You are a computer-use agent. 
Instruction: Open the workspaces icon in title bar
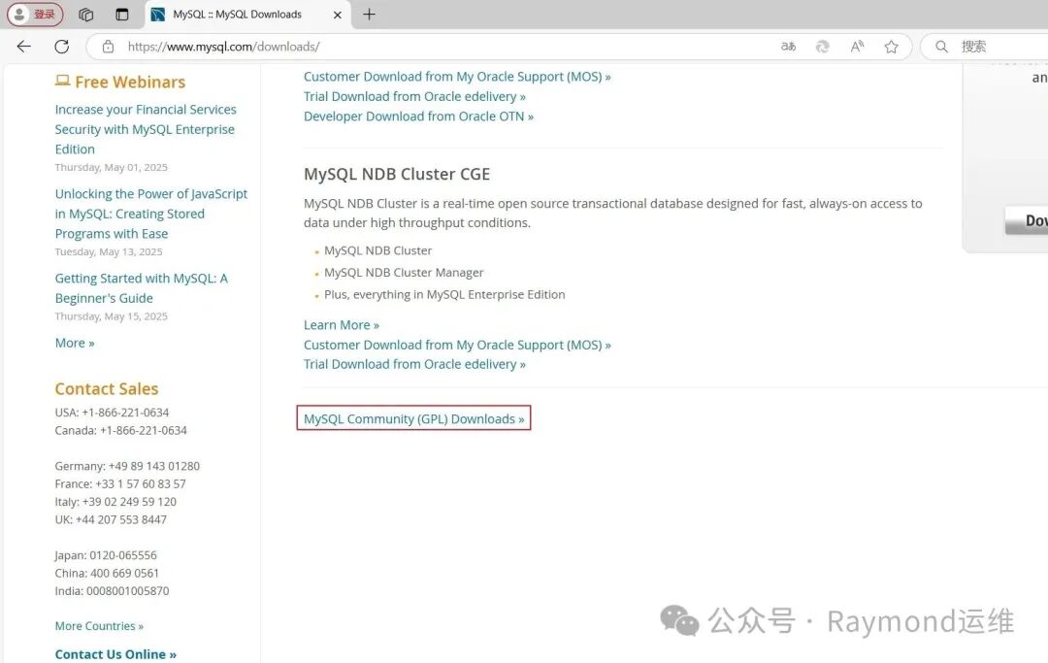(85, 14)
